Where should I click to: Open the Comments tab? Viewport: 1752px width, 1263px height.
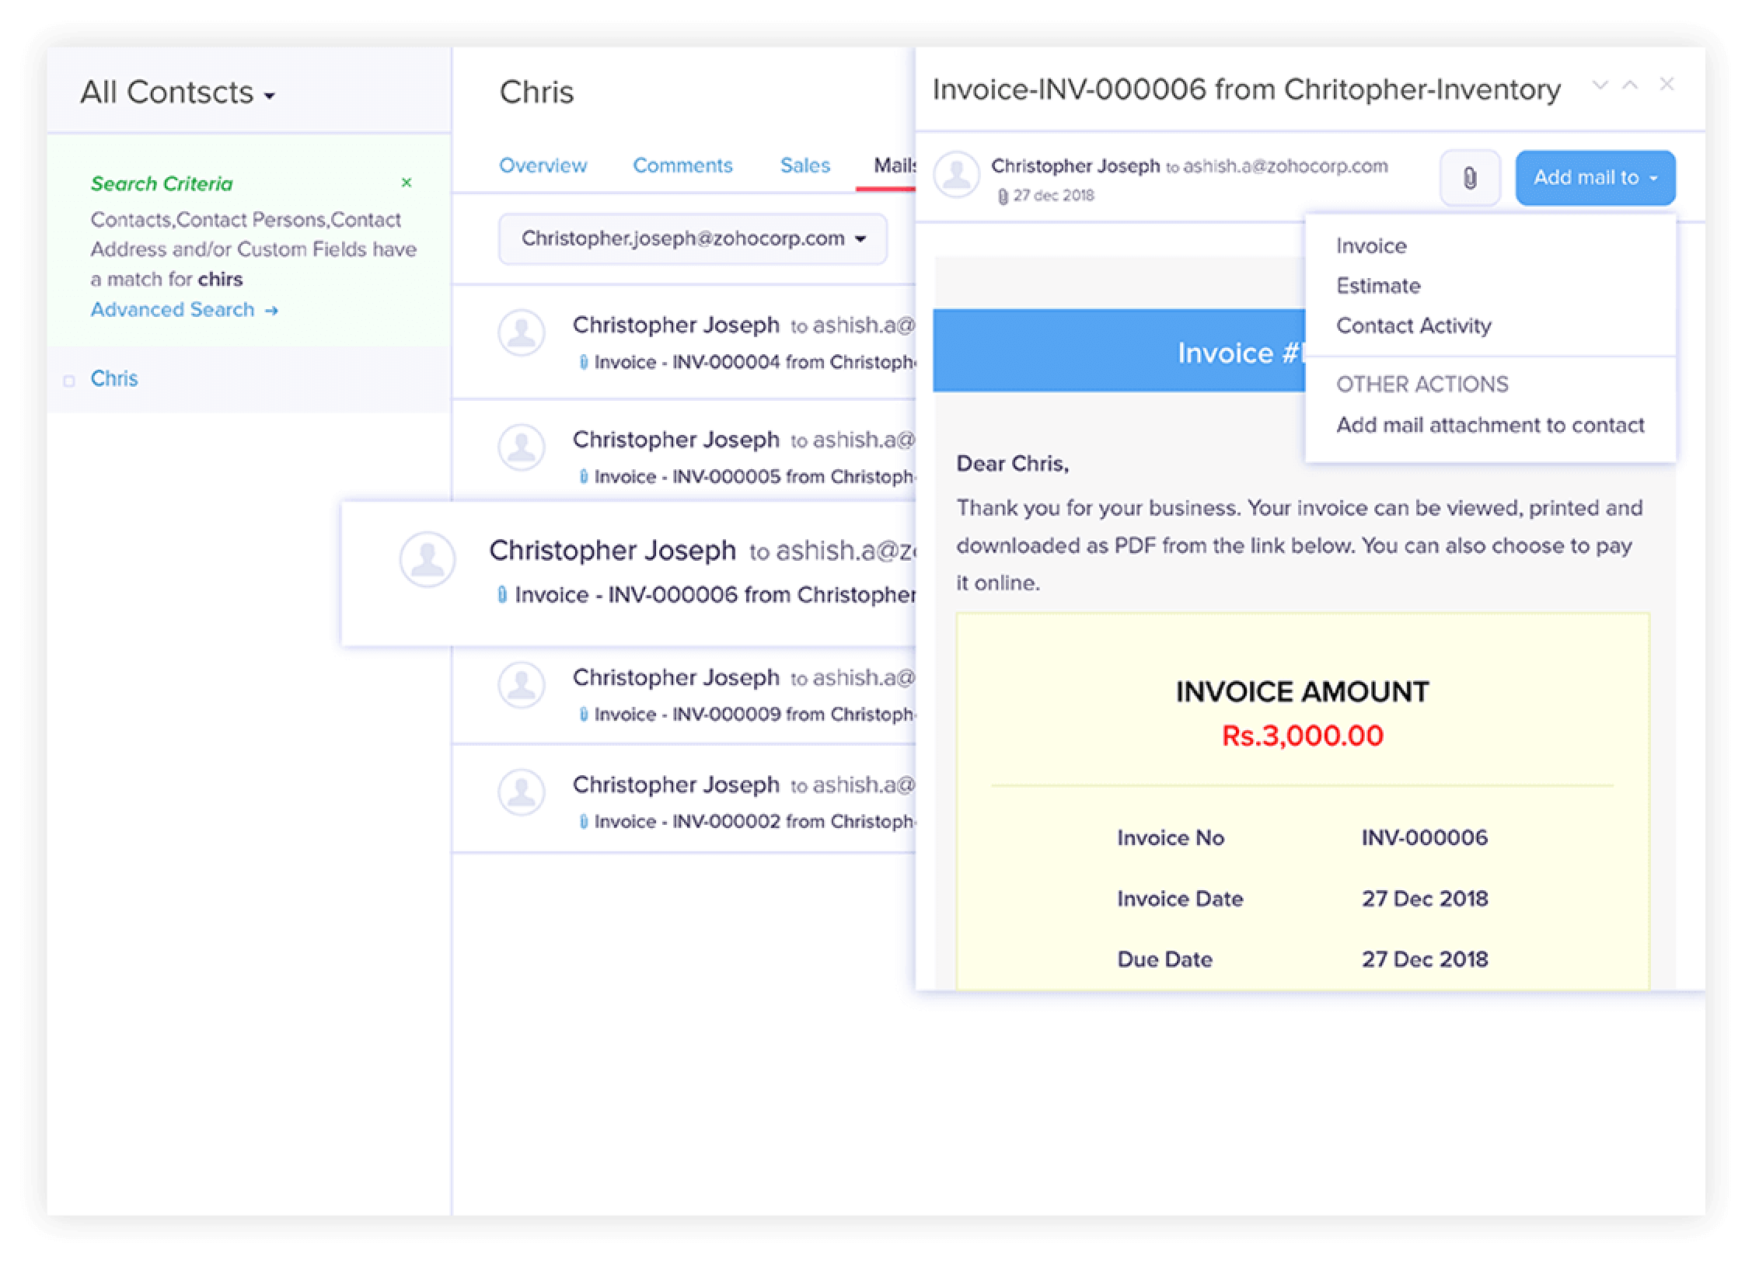point(682,165)
